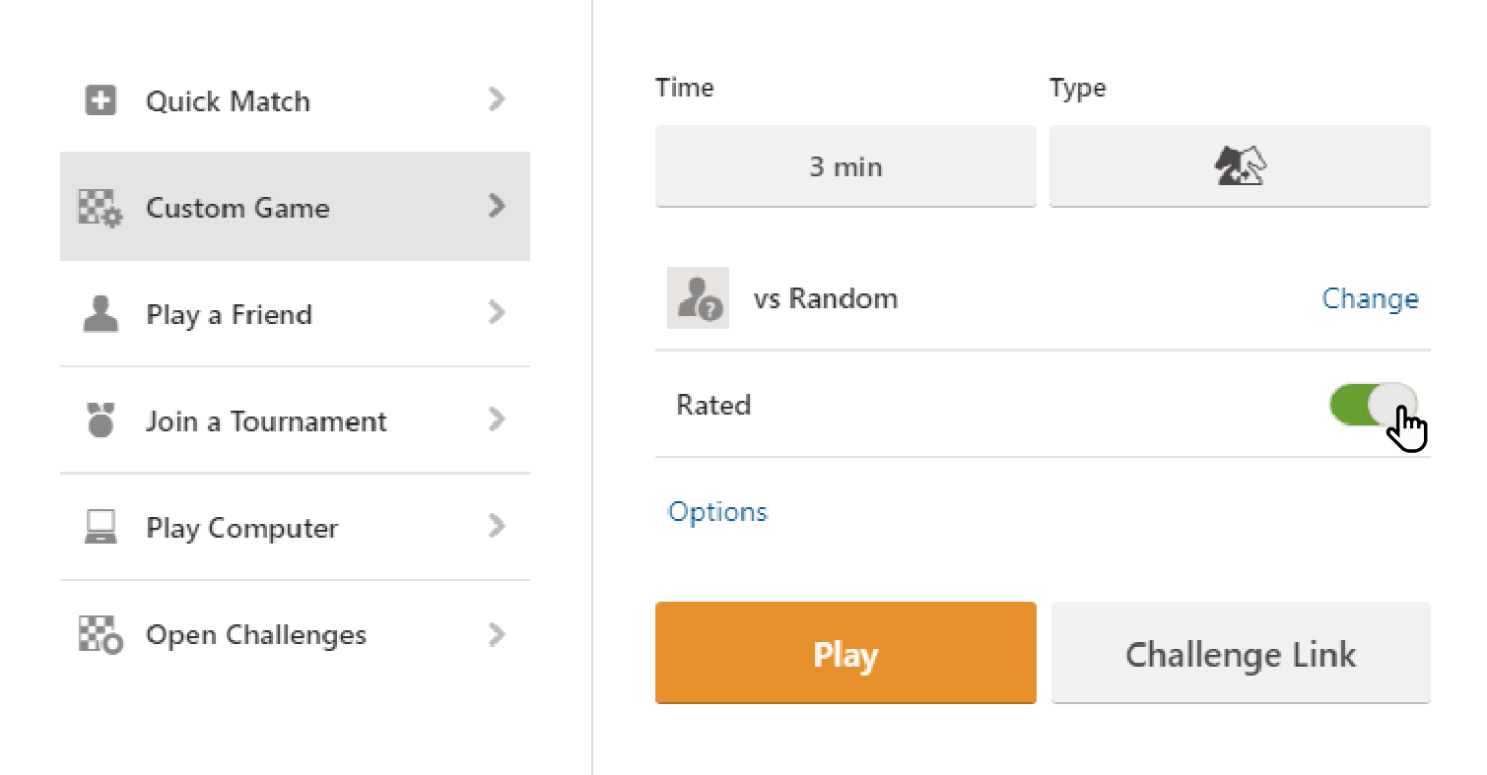Expand the Play a Friend chevron arrow
Screen dimensions: 1487x775
[497, 313]
